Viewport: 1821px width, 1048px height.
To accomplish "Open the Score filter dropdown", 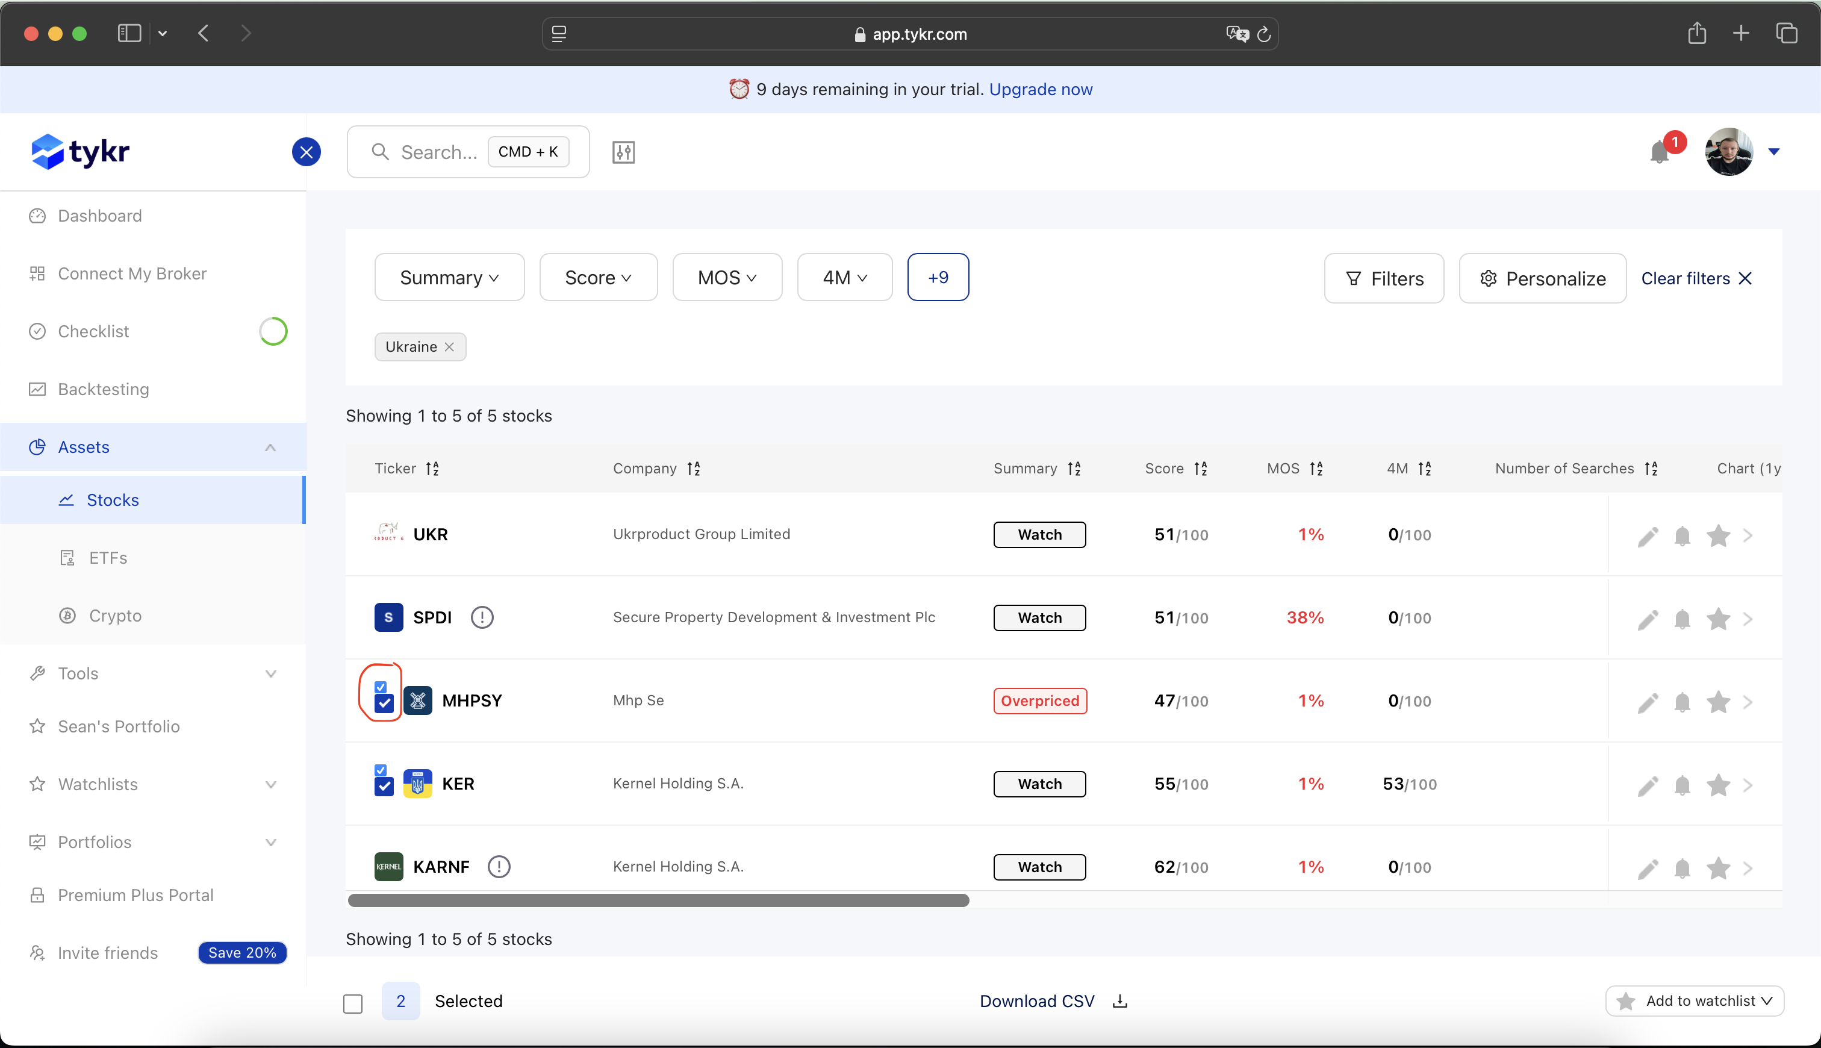I will (x=599, y=277).
